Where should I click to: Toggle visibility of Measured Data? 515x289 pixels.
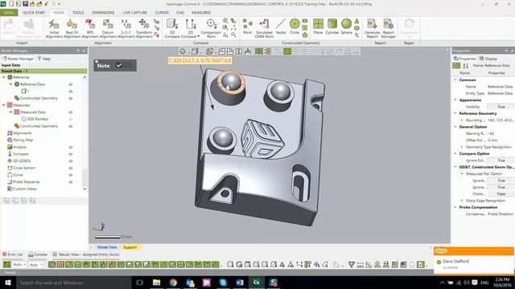pyautogui.click(x=71, y=112)
